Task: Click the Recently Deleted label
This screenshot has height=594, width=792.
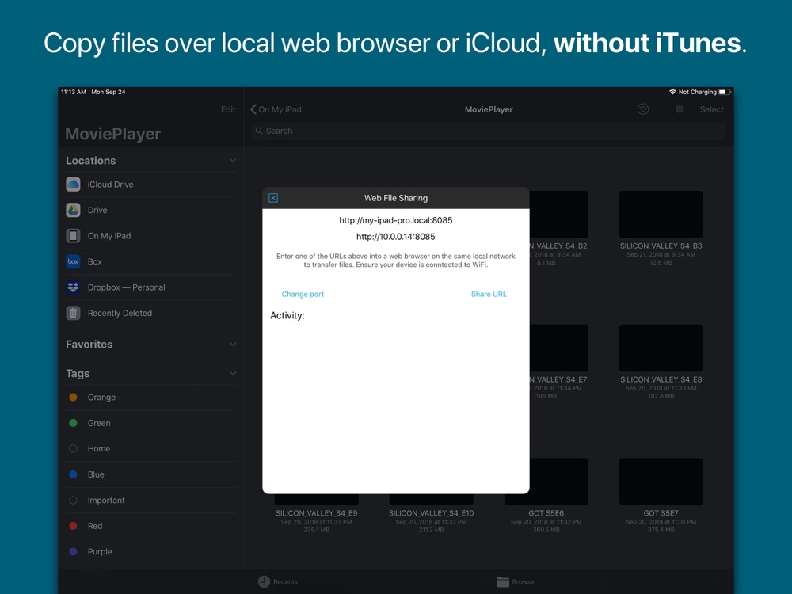Action: tap(120, 313)
